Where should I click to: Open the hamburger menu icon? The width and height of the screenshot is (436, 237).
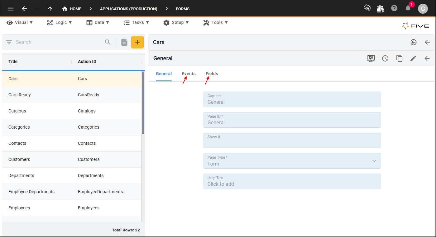click(x=11, y=9)
